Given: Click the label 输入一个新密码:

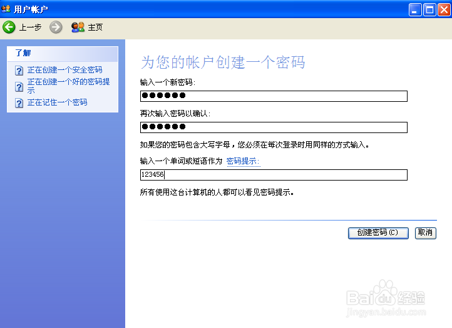Looking at the screenshot, I should pos(168,82).
